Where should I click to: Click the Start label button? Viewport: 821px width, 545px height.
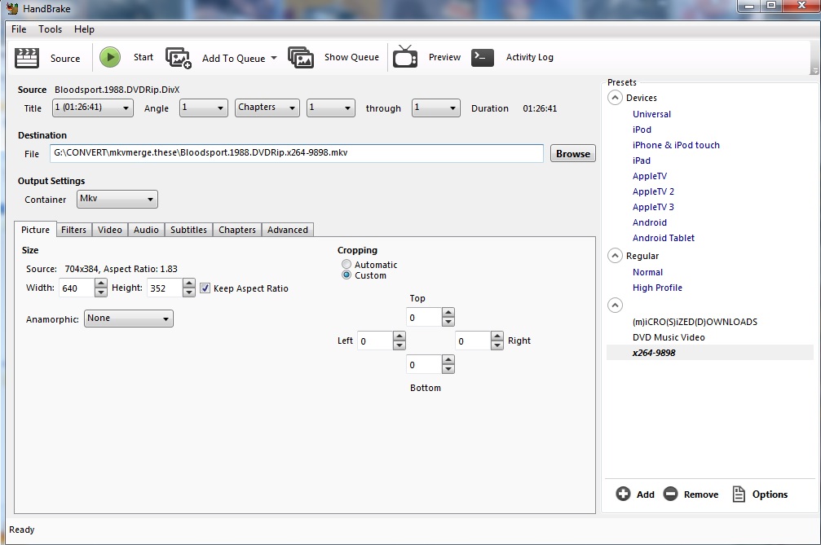[143, 57]
